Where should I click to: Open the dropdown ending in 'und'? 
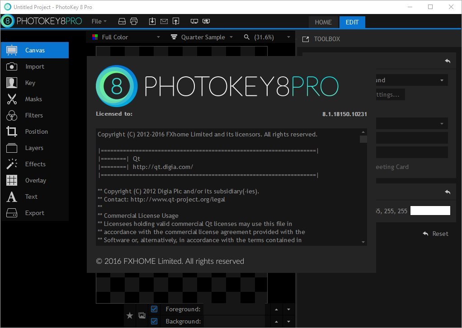(x=412, y=80)
